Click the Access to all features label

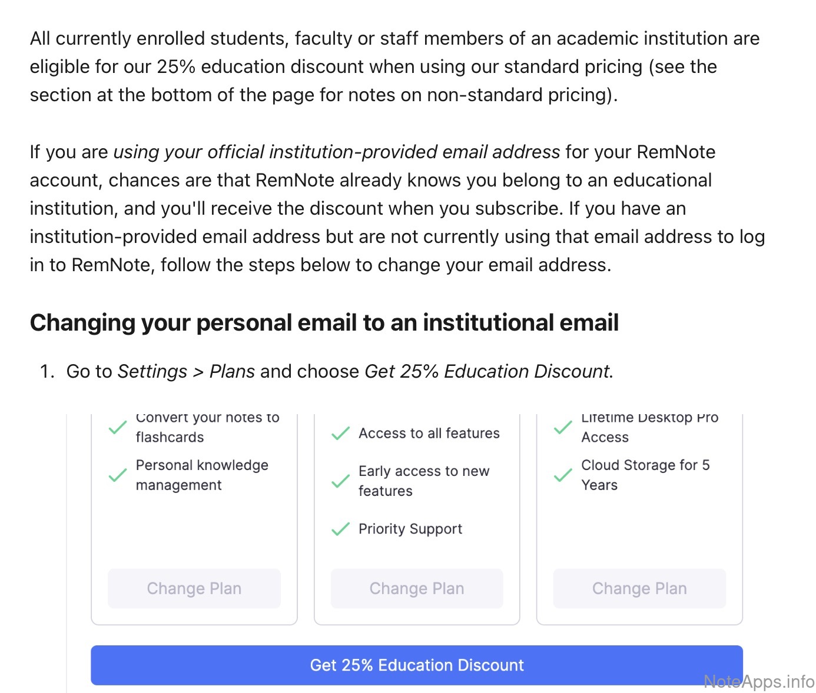(429, 434)
